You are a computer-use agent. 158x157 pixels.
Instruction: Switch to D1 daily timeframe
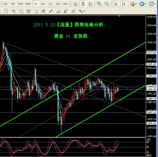coord(50,4)
